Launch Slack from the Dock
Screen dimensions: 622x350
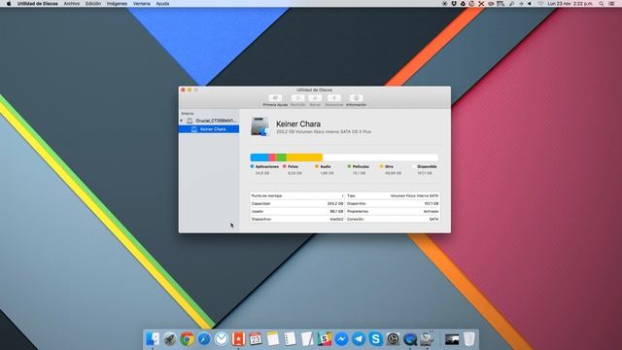tap(325, 339)
